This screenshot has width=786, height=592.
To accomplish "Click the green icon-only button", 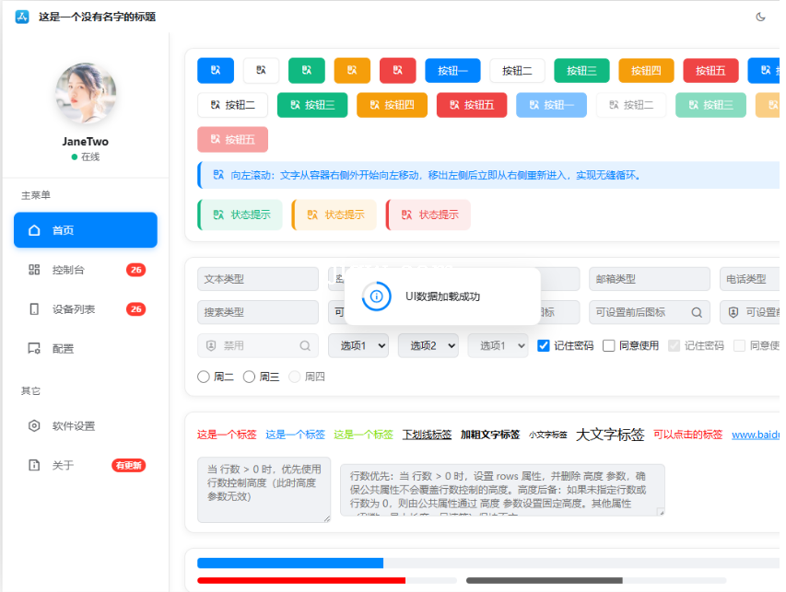I will [x=307, y=70].
